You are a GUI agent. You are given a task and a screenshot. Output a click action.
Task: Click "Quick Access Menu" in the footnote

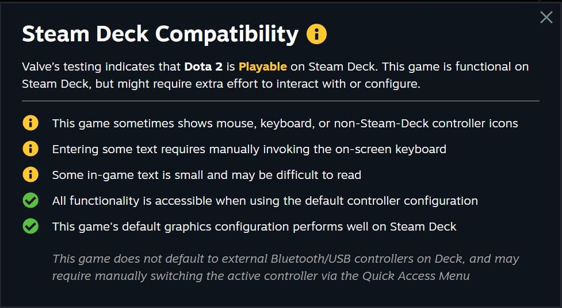[x=415, y=276]
